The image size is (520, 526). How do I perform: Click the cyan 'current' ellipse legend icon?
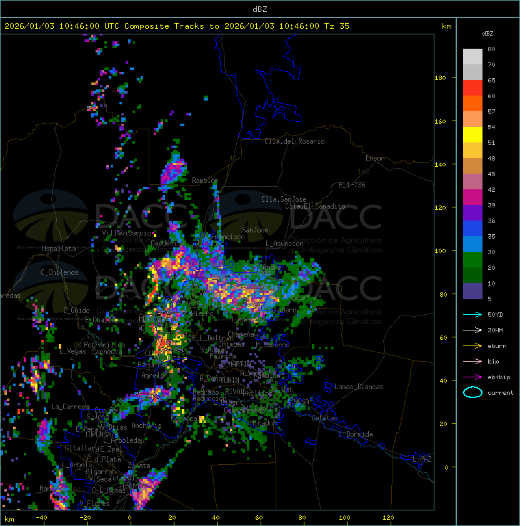(x=472, y=392)
